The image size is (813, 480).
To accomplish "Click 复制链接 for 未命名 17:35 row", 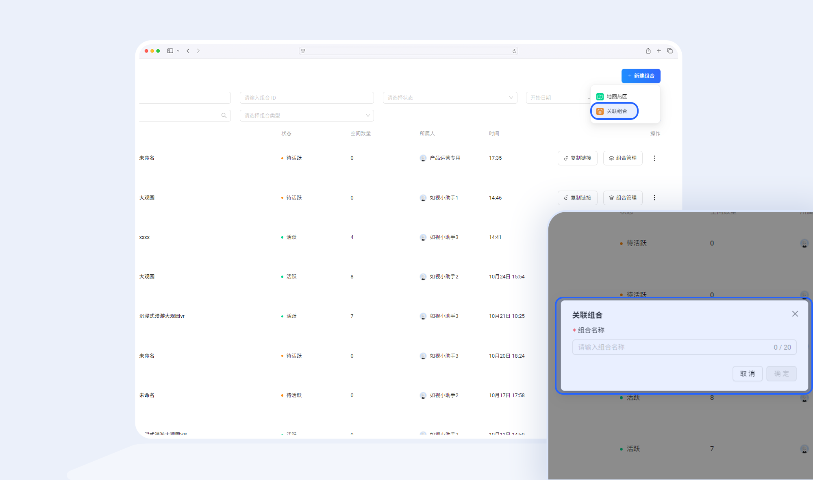I will click(x=577, y=158).
